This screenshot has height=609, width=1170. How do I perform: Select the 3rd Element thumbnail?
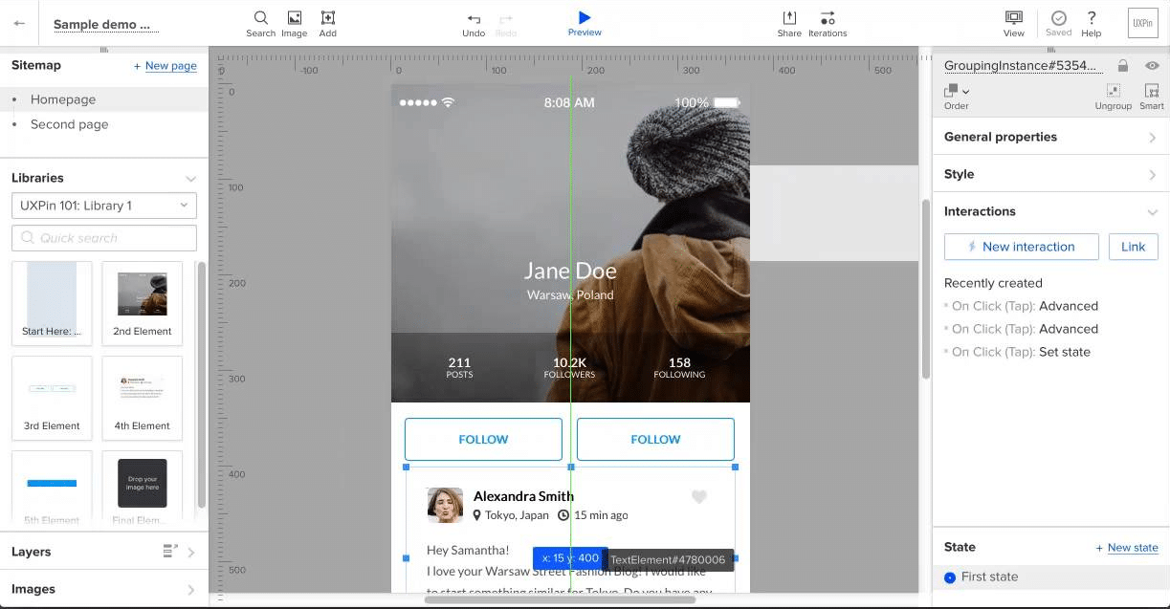(52, 398)
